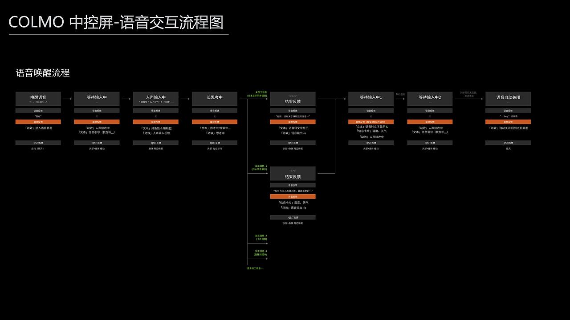Select the 等待输入中1 flow node
The image size is (570, 320).
(371, 99)
